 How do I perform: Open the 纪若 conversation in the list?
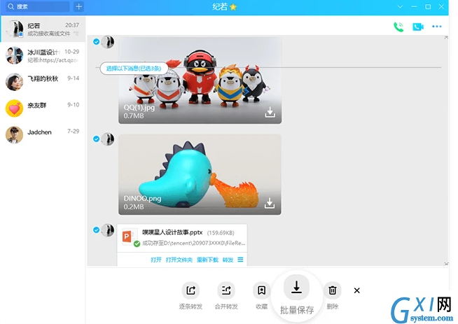tap(43, 29)
